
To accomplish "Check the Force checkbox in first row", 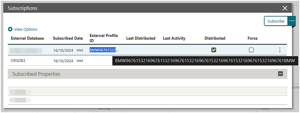I will [251, 50].
